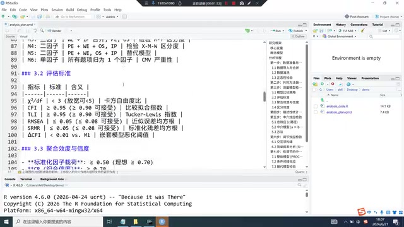Select the analysis_plan.qmd editor tab

pos(21,25)
